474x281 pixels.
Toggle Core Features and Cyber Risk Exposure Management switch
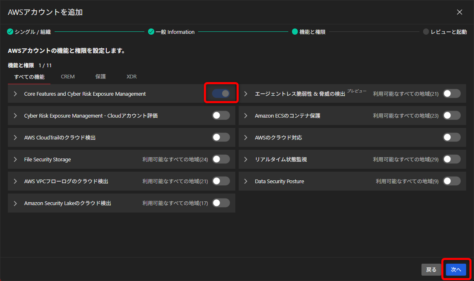tap(221, 94)
